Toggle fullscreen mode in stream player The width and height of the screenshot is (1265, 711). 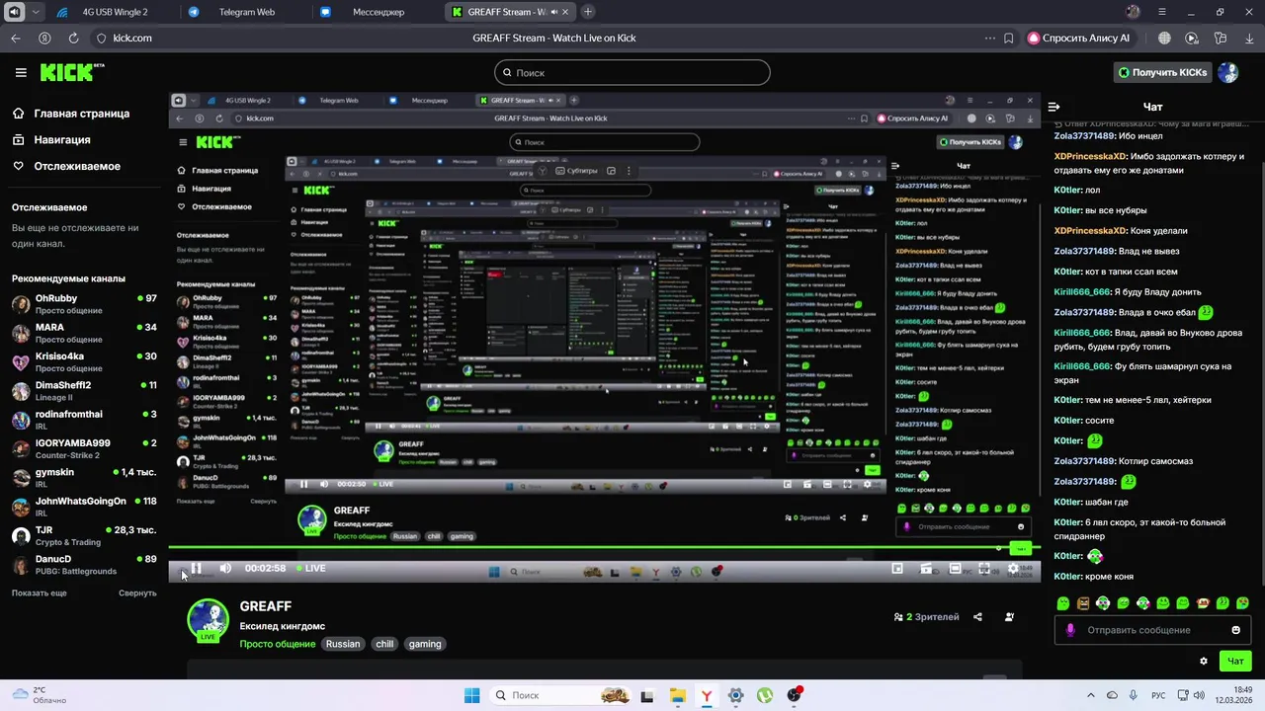point(984,569)
